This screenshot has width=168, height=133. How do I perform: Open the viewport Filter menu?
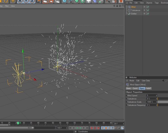point(7,6)
